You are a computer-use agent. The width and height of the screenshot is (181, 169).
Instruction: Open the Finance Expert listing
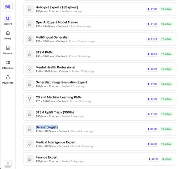click(100, 159)
